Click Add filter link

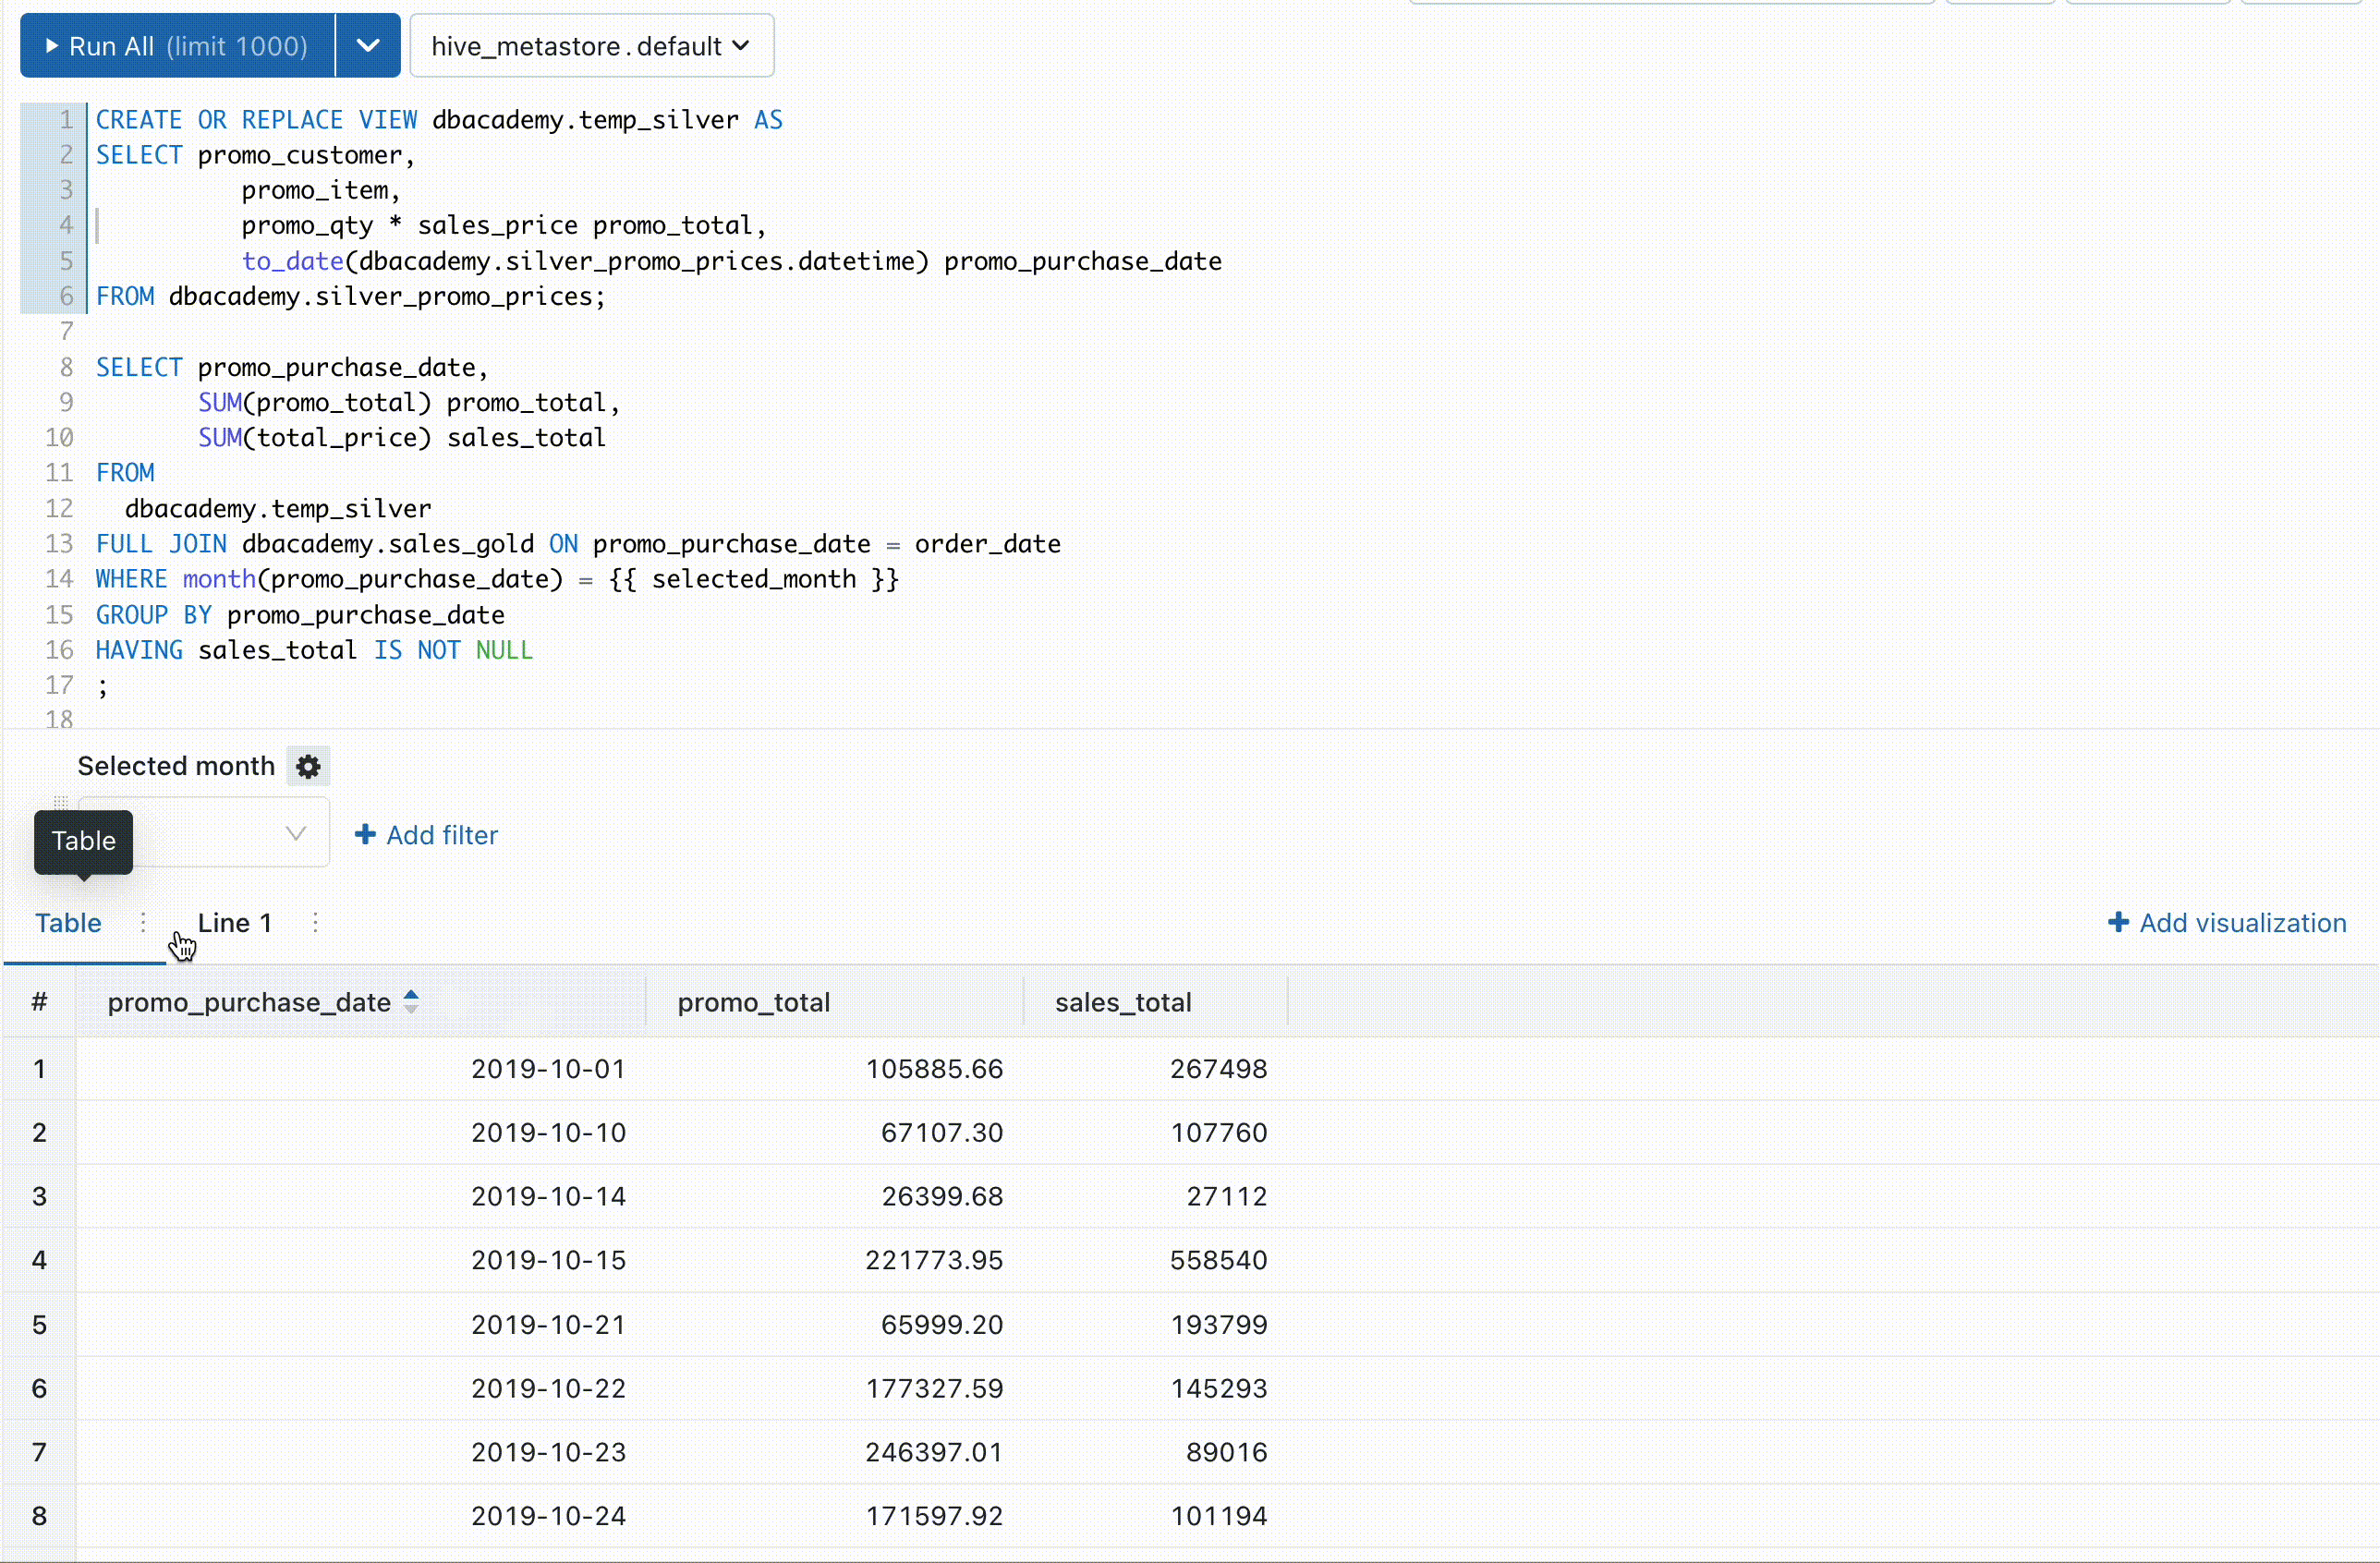coord(441,834)
